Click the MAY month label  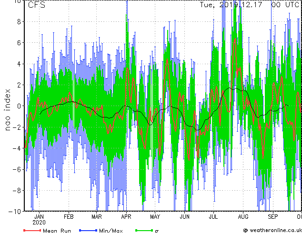click(155, 217)
